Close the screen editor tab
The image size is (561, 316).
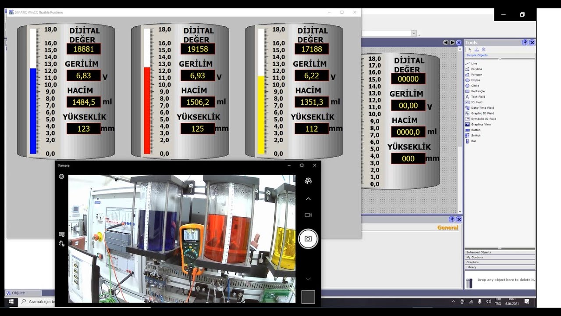(x=459, y=43)
